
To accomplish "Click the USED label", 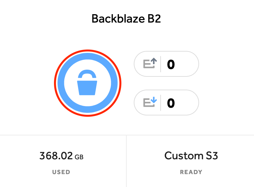I will coord(61,172).
